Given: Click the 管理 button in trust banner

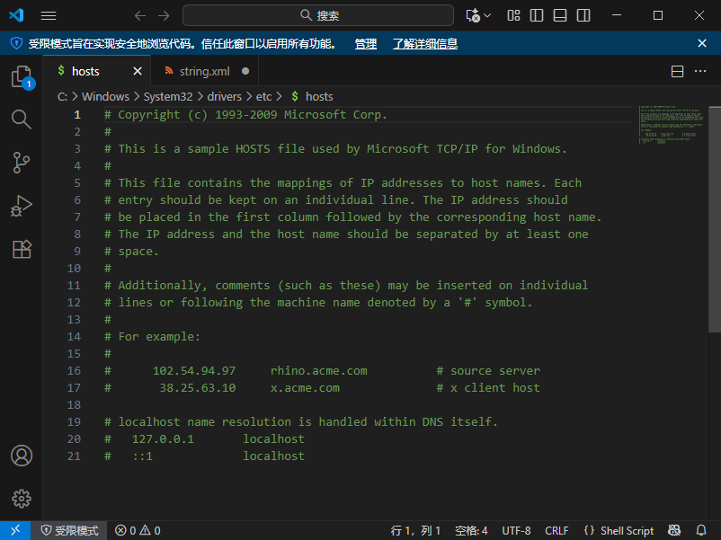Looking at the screenshot, I should pyautogui.click(x=366, y=43).
